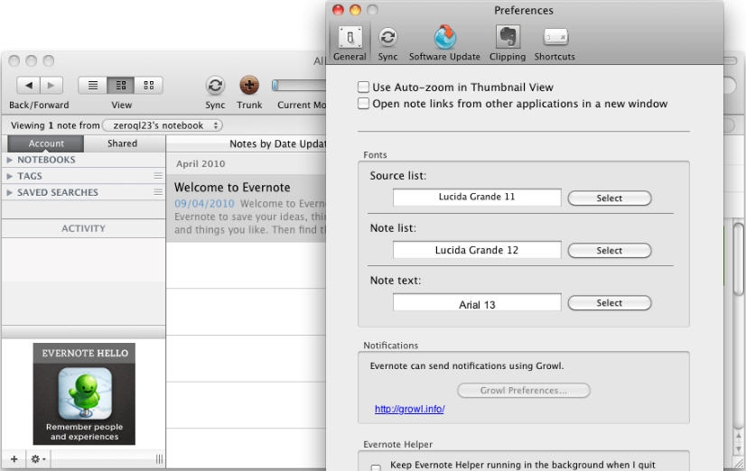Select the Welcome to Evernote note
746x471 pixels.
[x=247, y=208]
